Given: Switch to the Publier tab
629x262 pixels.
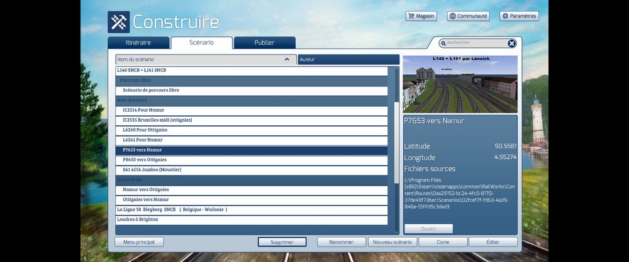Looking at the screenshot, I should (264, 43).
